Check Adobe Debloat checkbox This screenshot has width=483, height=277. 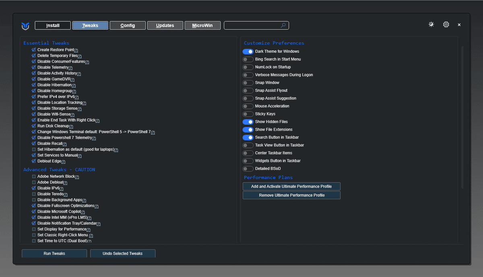[34, 183]
